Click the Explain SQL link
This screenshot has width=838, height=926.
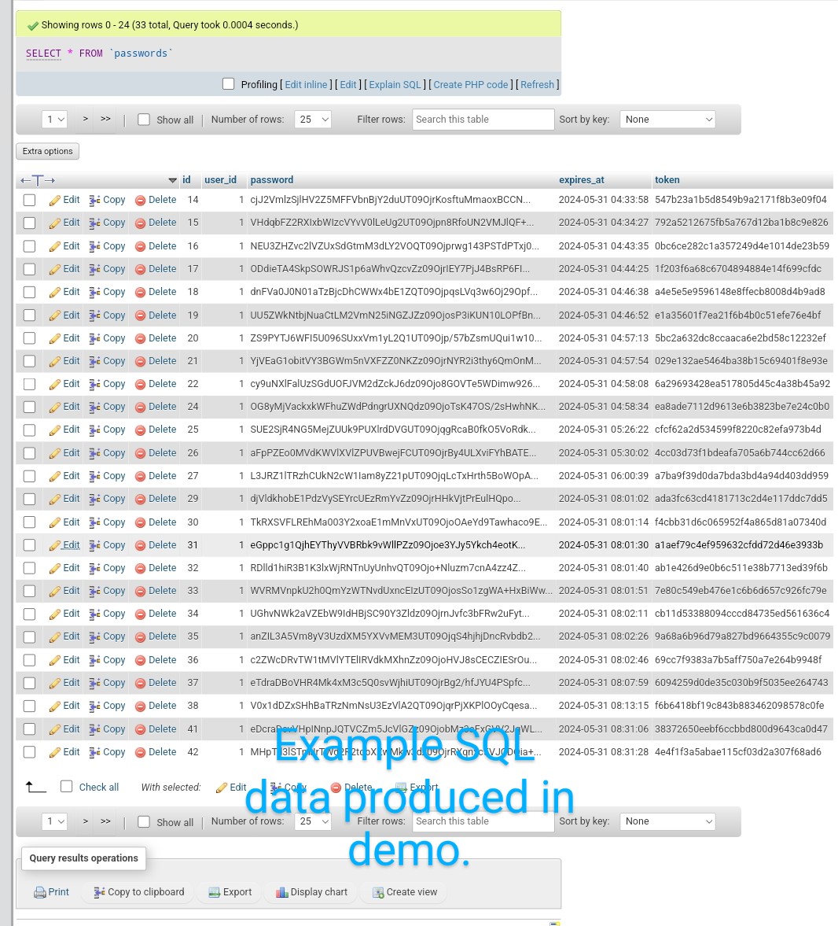(395, 84)
